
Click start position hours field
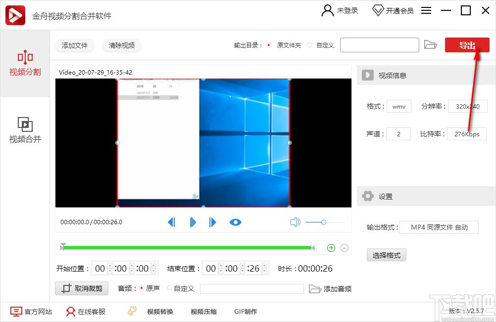100,268
